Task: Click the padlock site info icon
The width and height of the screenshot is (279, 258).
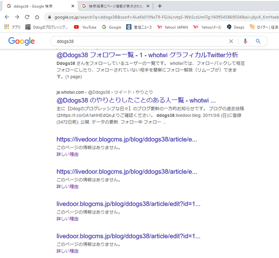Action: tap(50, 17)
